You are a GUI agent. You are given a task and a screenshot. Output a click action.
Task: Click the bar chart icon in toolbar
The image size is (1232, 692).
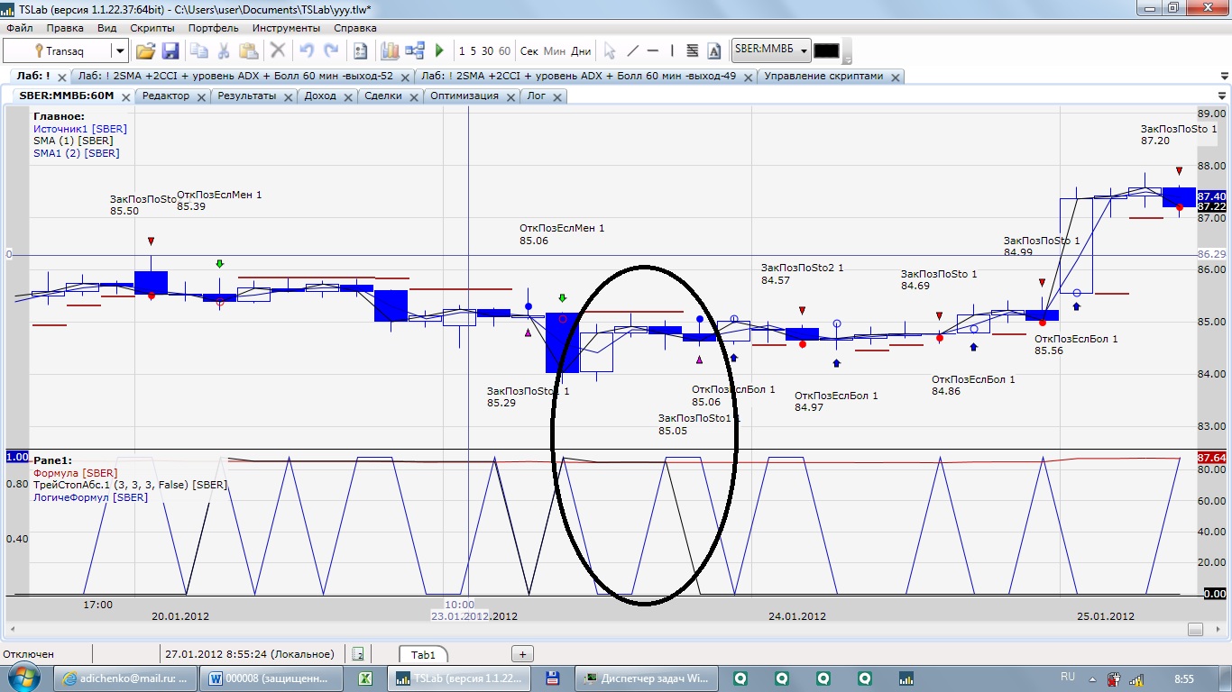[391, 51]
